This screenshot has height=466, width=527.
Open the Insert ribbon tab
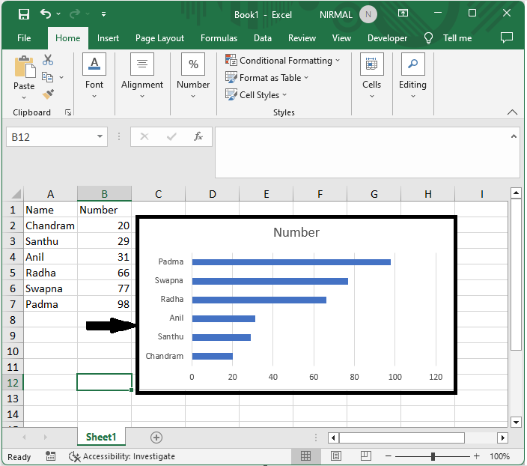(x=108, y=38)
